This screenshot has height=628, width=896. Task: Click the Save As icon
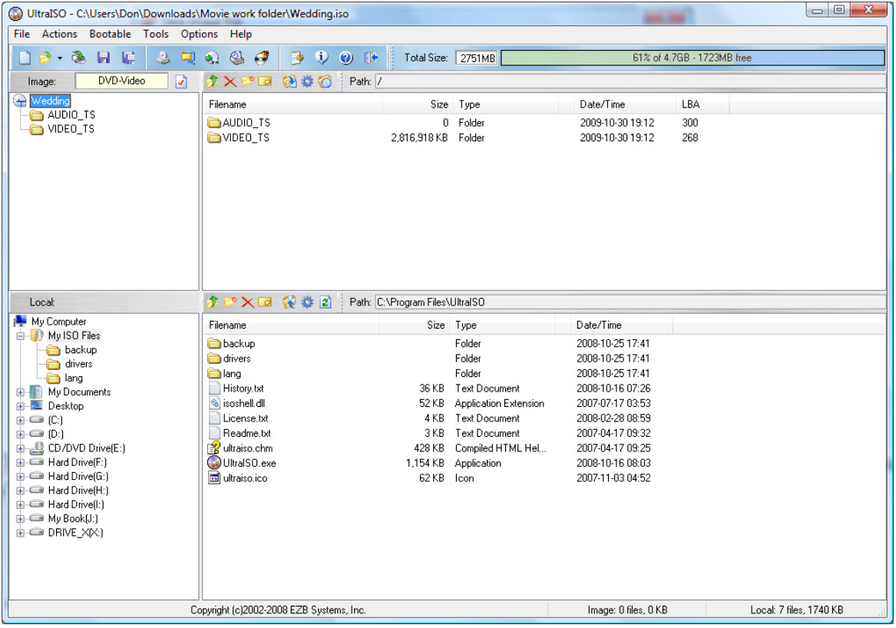pos(128,58)
